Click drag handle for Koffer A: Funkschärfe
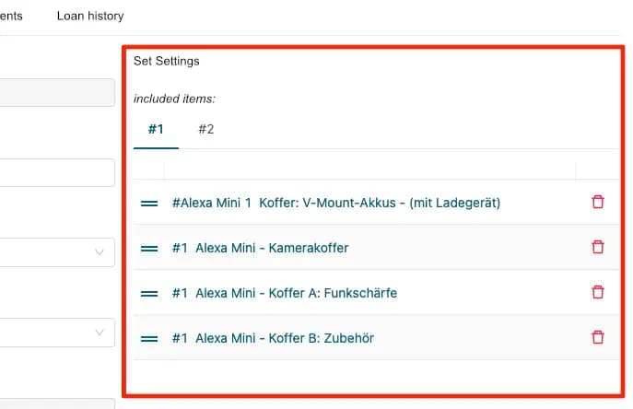The width and height of the screenshot is (633, 409). (149, 293)
